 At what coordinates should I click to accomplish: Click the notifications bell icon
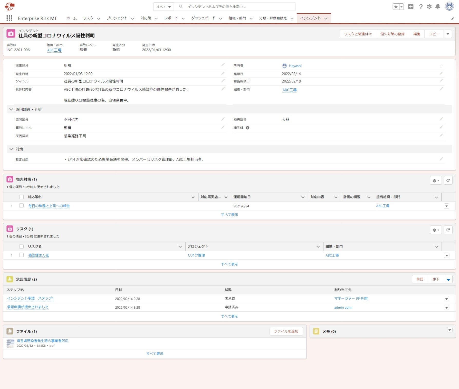tap(438, 7)
